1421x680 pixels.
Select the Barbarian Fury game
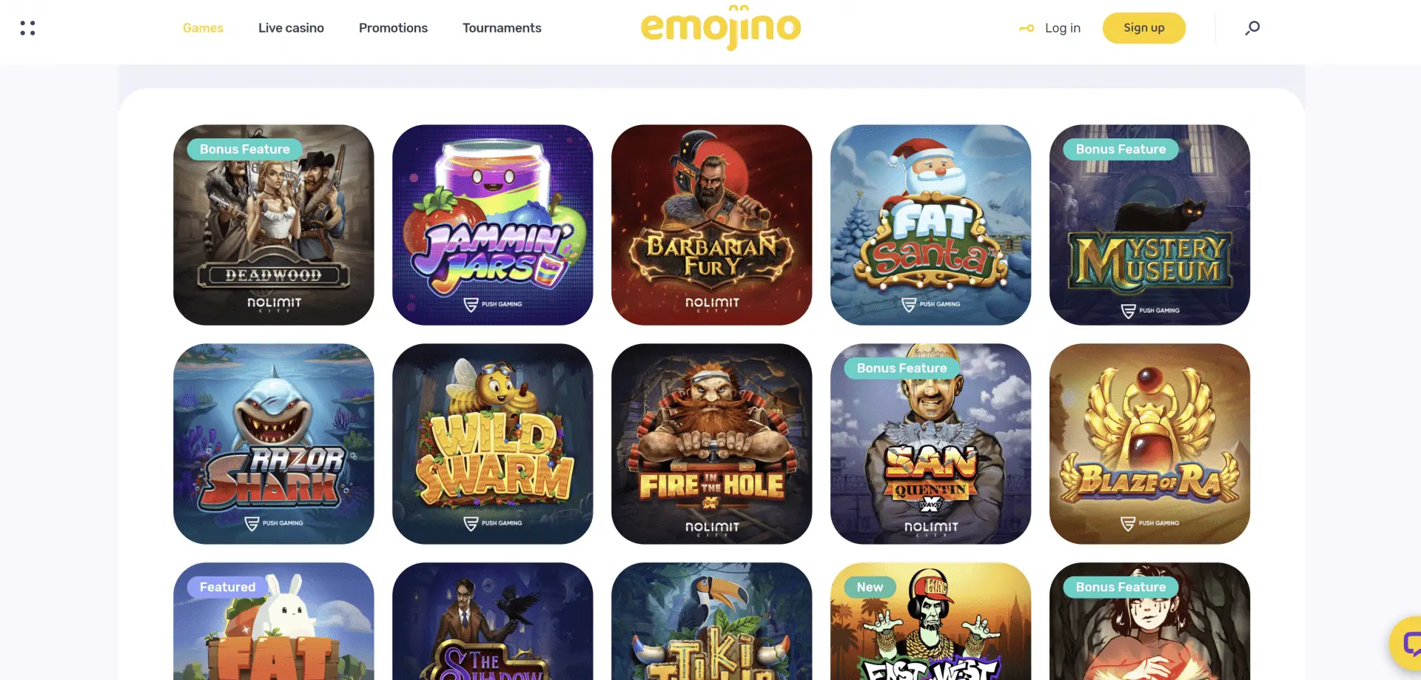tap(712, 225)
